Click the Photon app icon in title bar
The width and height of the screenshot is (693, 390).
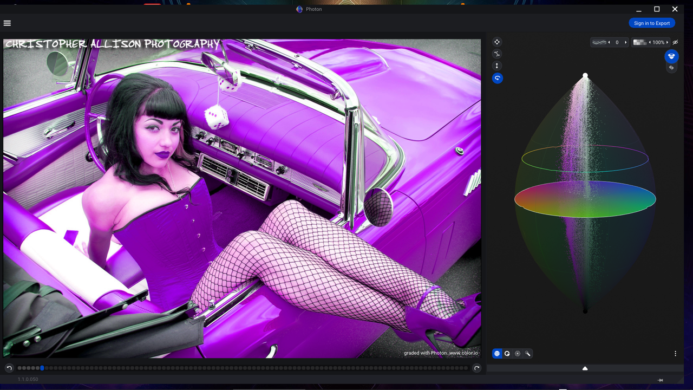click(x=299, y=9)
